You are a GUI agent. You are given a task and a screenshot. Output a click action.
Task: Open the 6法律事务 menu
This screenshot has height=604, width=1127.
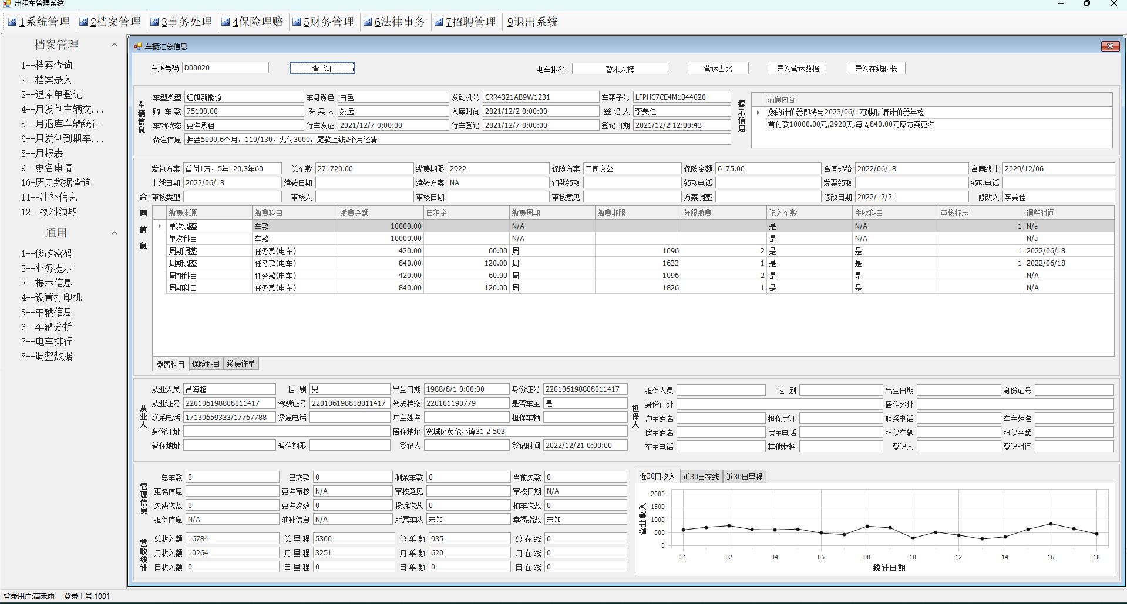[x=399, y=22]
